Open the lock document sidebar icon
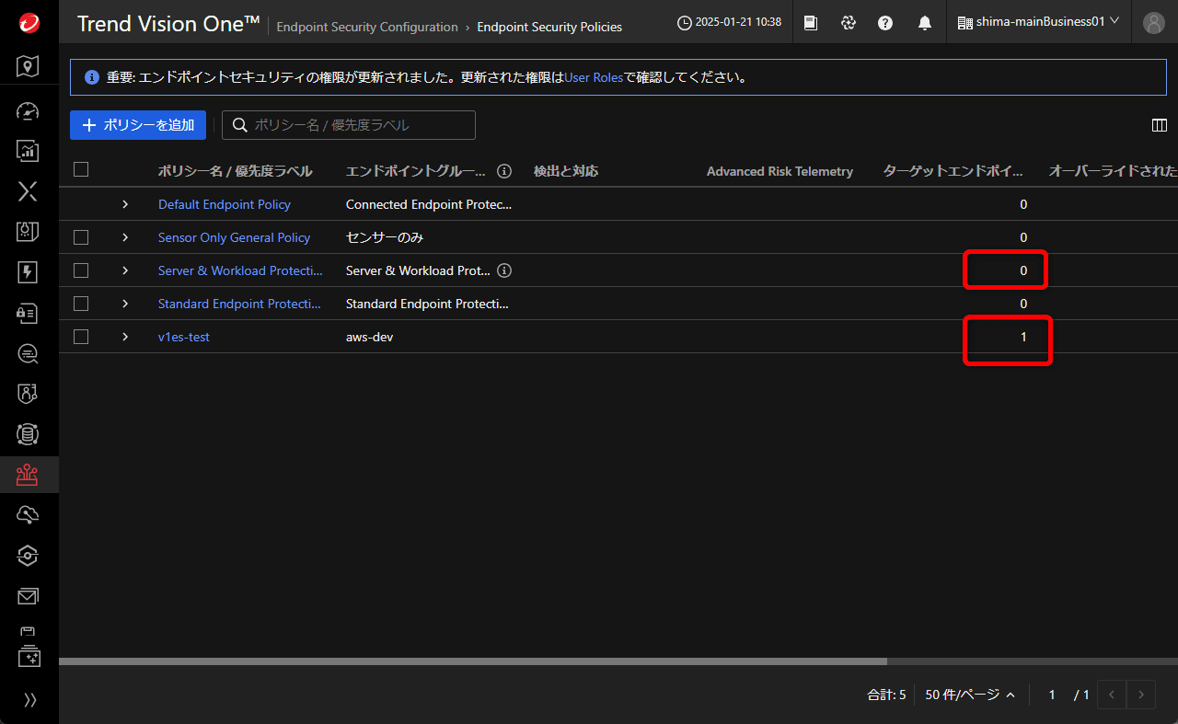 pyautogui.click(x=29, y=313)
